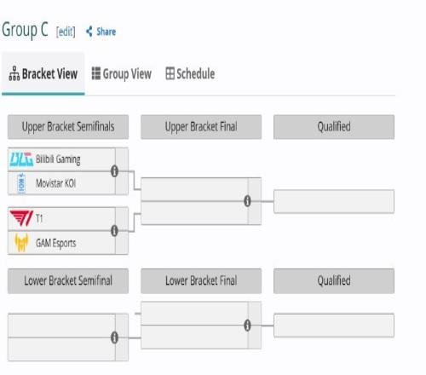The image size is (426, 375).
Task: Open info icon for Bilibili Gaming vs Movistar KOI match
Action: [x=114, y=171]
